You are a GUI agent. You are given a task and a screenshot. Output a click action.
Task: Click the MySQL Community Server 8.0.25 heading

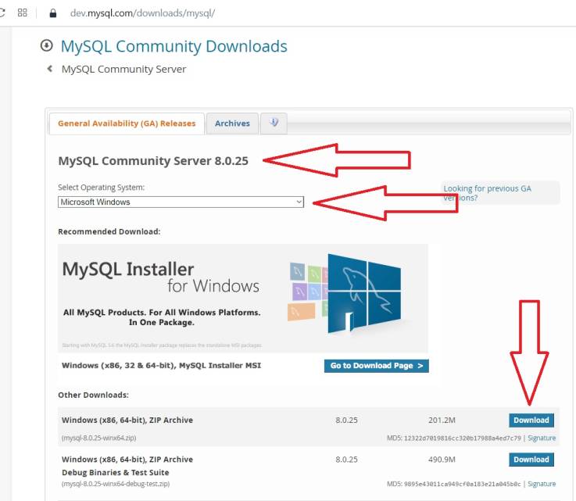(x=153, y=161)
